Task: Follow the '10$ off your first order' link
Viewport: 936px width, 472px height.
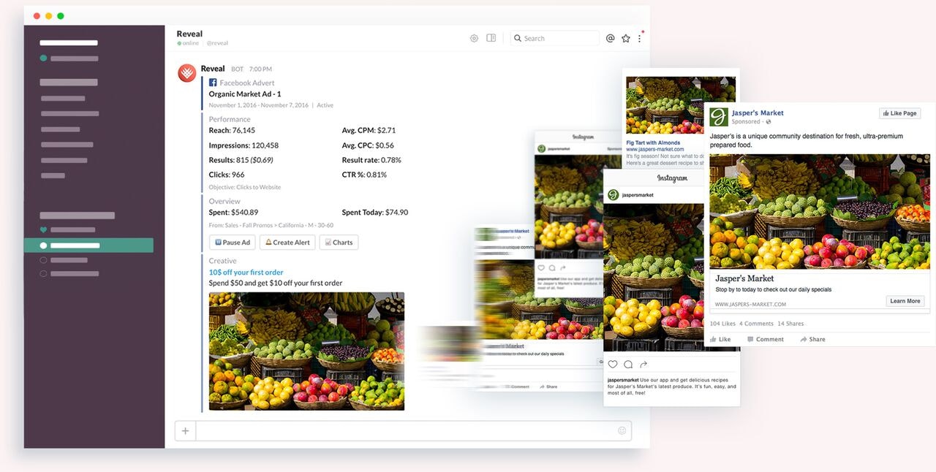Action: coord(246,272)
